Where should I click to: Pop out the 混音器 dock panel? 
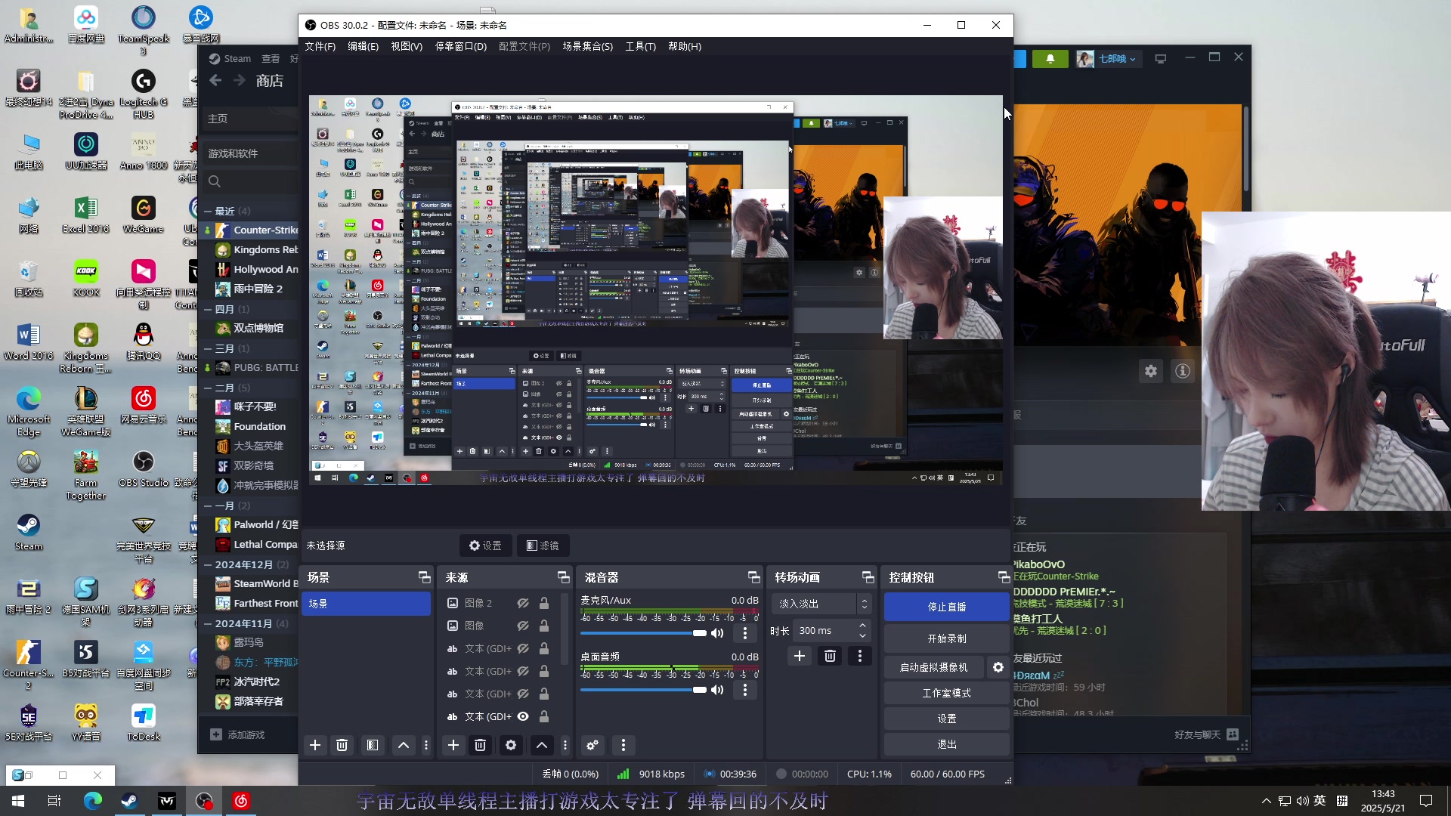pos(754,577)
